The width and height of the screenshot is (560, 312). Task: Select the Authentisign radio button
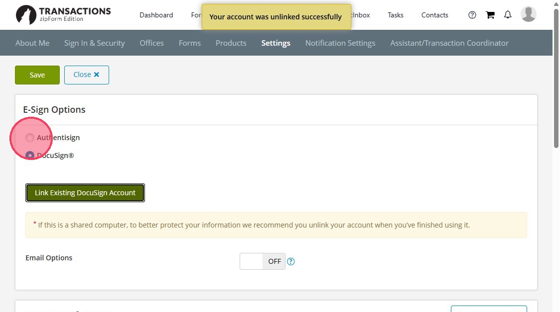click(29, 138)
